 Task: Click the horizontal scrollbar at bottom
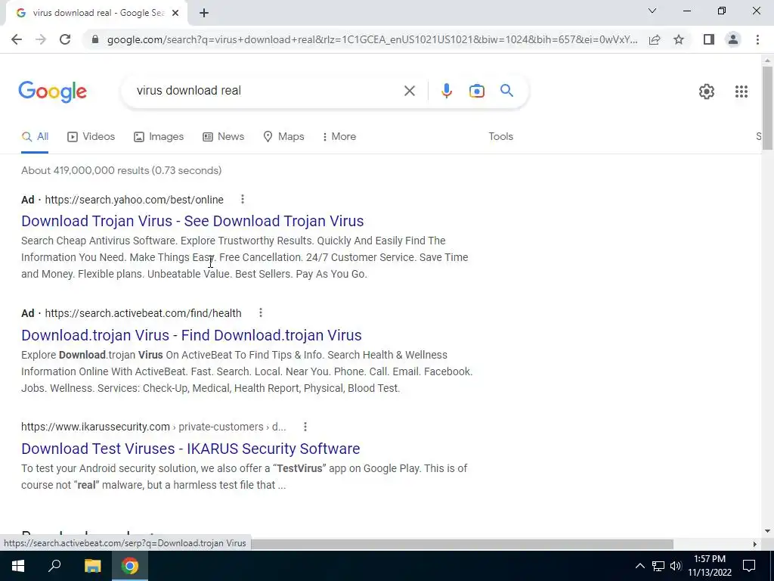pos(462,544)
